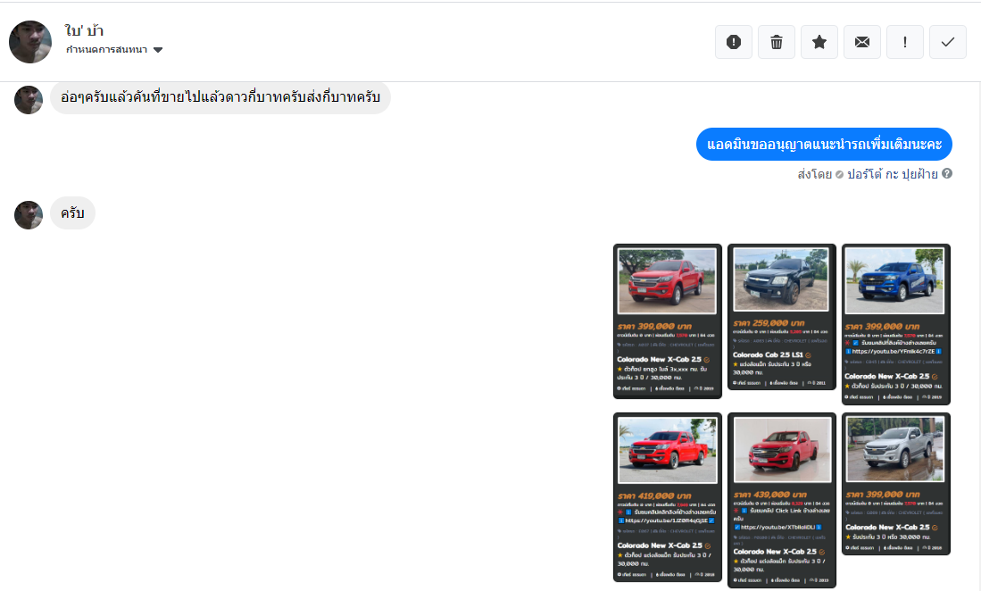981x591 pixels.
Task: Click the avatar beside the ครับ message
Action: 29,215
